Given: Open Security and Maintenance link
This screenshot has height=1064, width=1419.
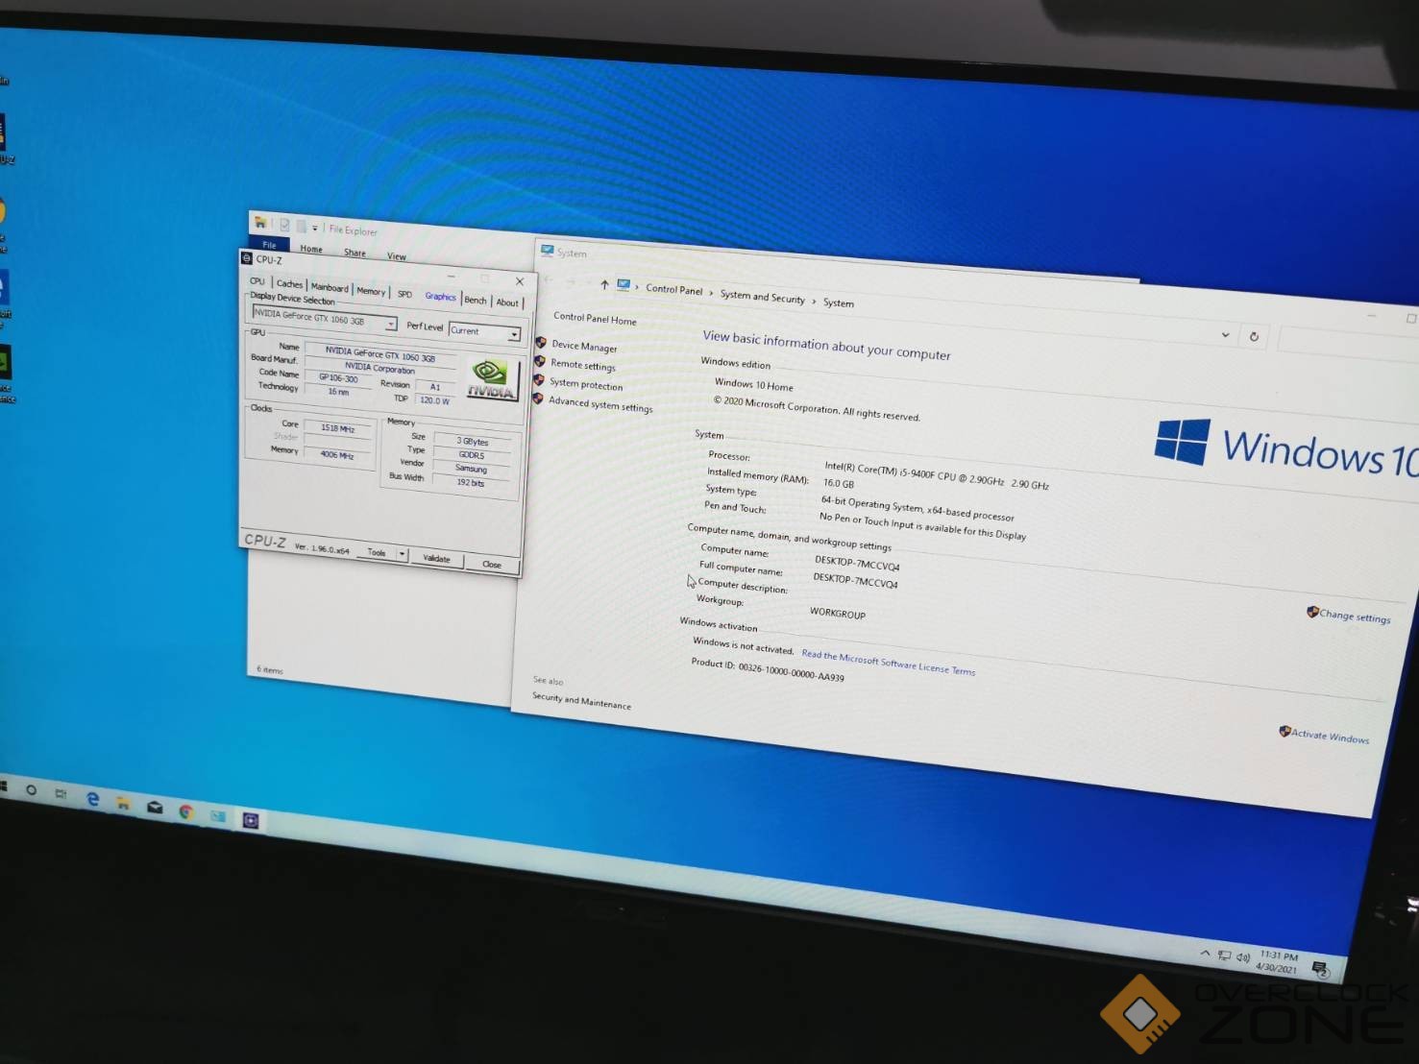Looking at the screenshot, I should 581,701.
